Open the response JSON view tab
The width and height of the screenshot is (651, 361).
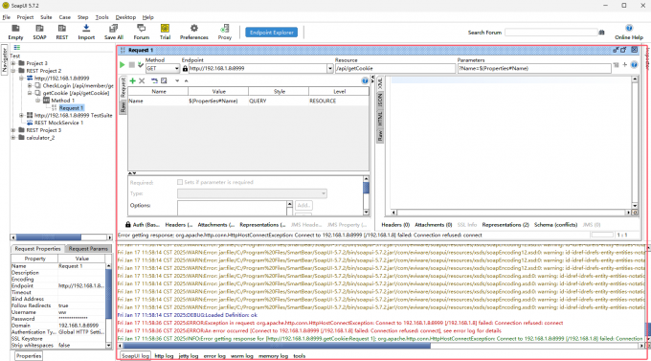pyautogui.click(x=379, y=101)
